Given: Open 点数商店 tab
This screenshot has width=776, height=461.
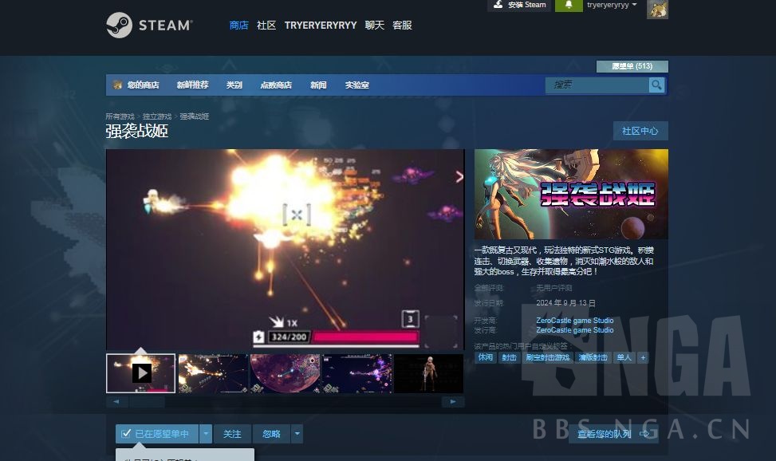Looking at the screenshot, I should coord(276,85).
